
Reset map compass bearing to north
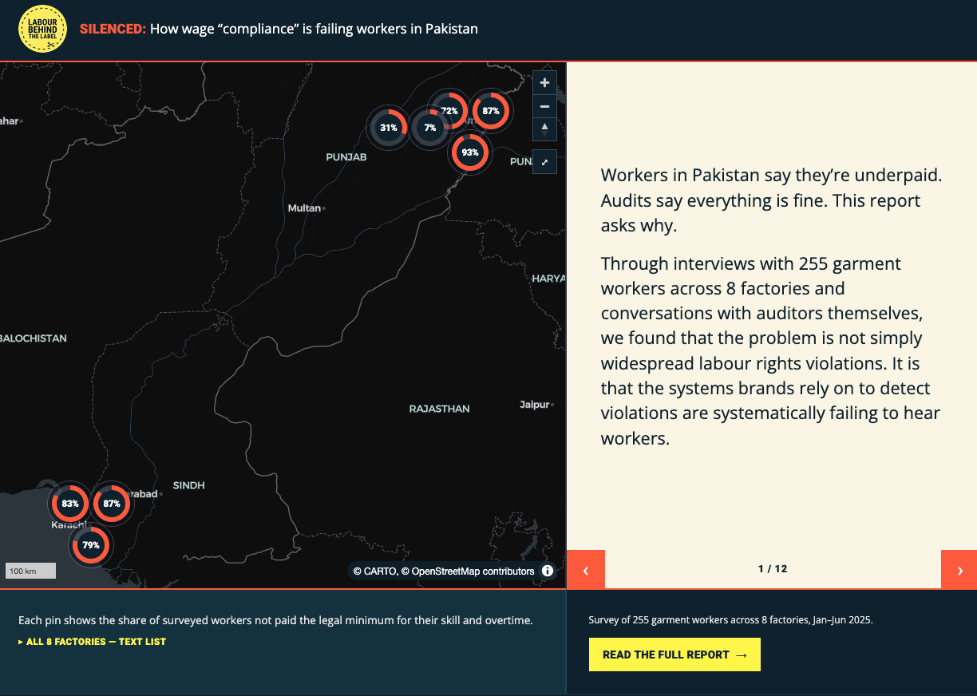click(544, 129)
